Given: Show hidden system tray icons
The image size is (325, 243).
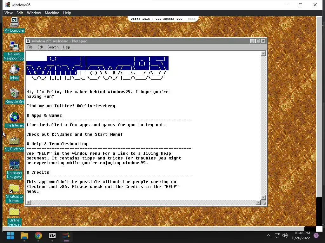Looking at the screenshot, I should pos(269,235).
